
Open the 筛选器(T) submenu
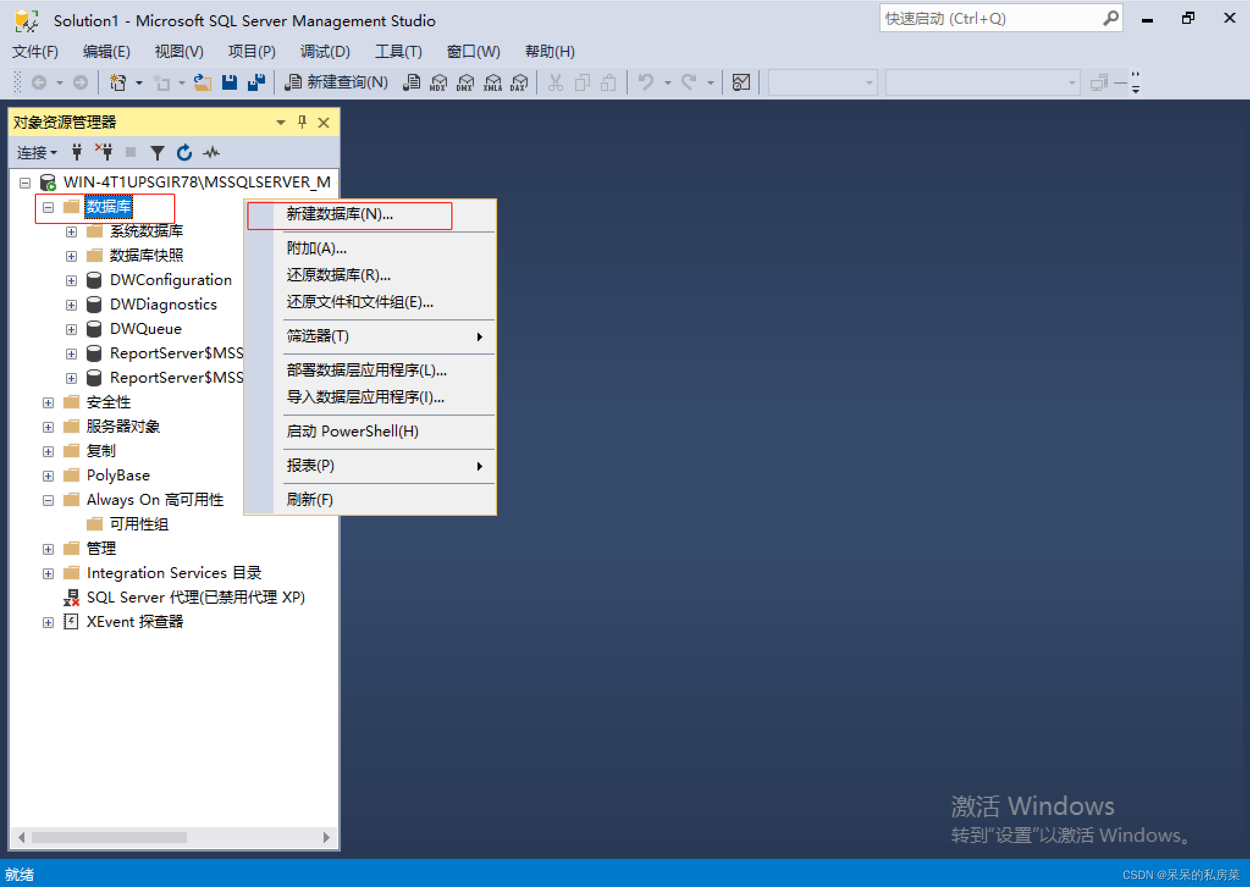[x=370, y=336]
